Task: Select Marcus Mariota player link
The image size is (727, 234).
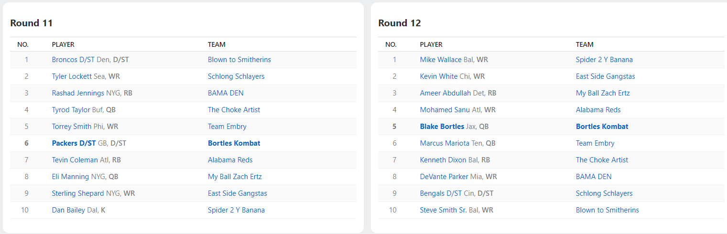Action: [x=445, y=143]
